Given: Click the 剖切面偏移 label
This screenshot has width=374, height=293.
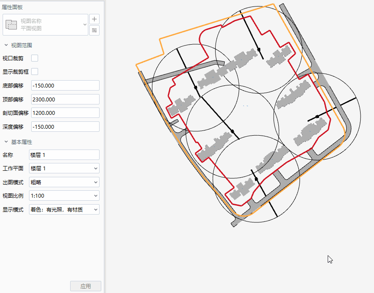Looking at the screenshot, I should click(16, 113).
